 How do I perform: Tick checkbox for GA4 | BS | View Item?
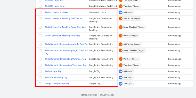40,6
